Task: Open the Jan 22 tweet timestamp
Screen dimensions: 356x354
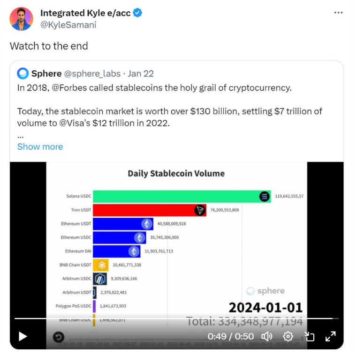Action: point(141,74)
